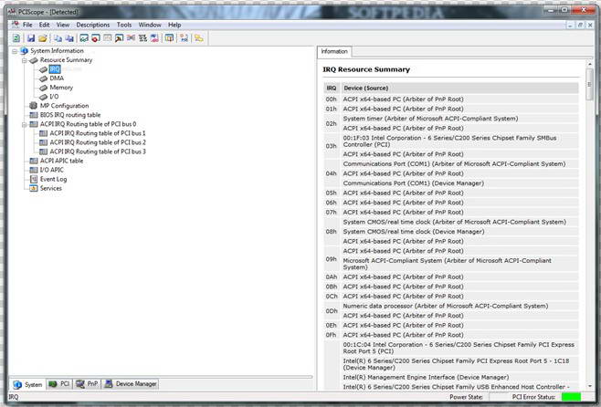Screen dimensions: 601x407
Task: Open the Edit menu
Action: click(x=44, y=25)
